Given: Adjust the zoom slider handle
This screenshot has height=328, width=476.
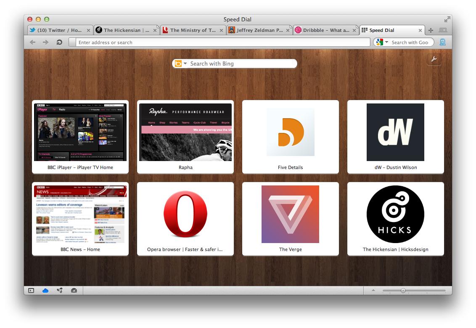Looking at the screenshot, I should [403, 291].
